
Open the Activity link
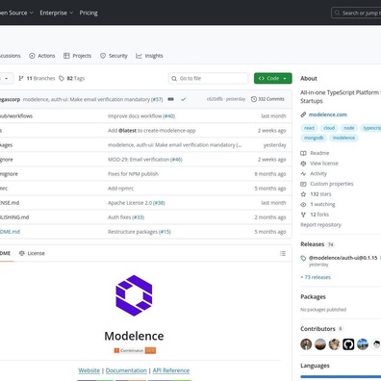tap(318, 173)
